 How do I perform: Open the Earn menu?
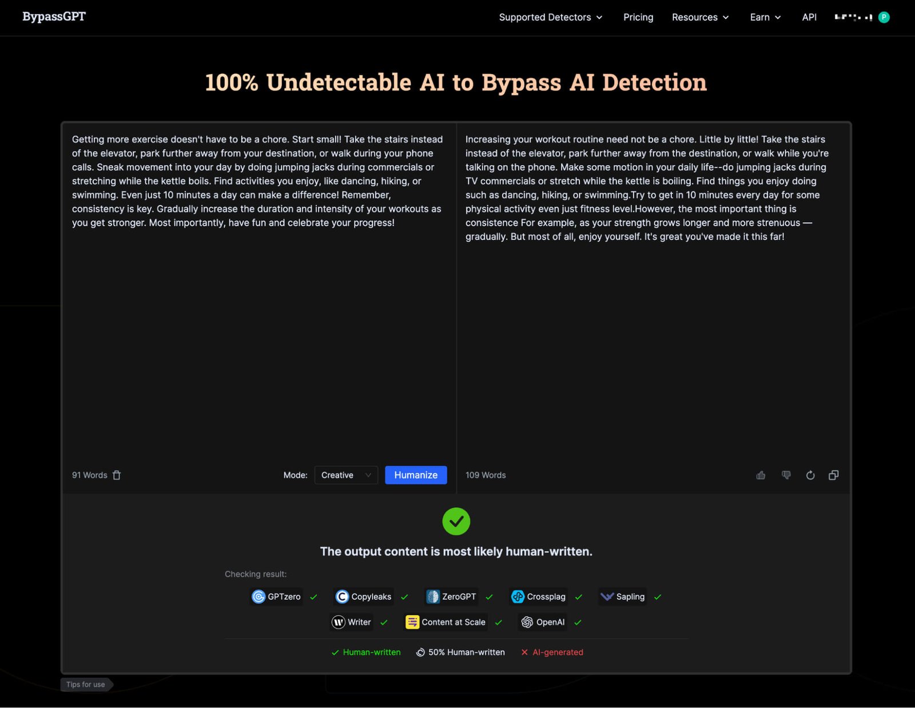coord(765,17)
